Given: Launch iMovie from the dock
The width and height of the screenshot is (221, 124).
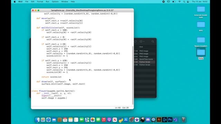Looking at the screenshot, I should [137, 120].
